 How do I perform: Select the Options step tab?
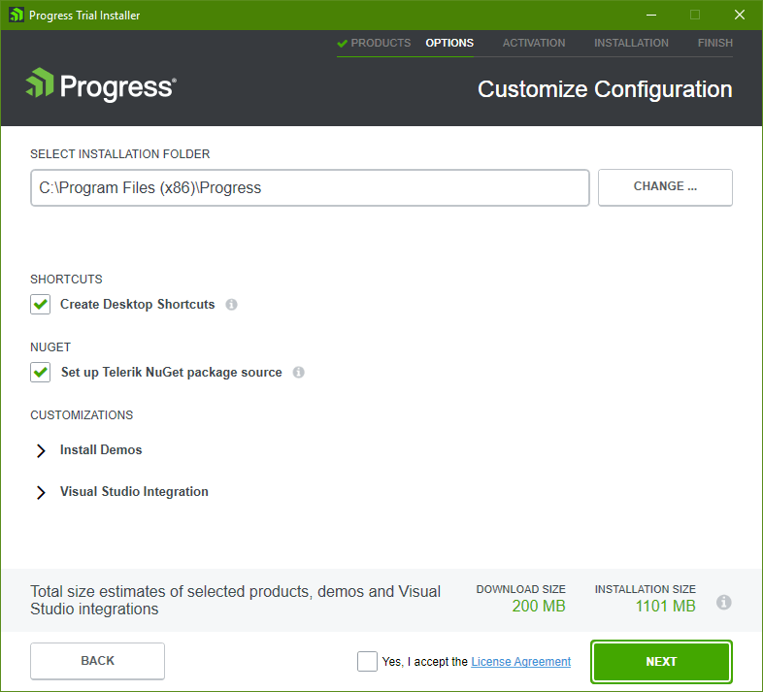pos(449,43)
